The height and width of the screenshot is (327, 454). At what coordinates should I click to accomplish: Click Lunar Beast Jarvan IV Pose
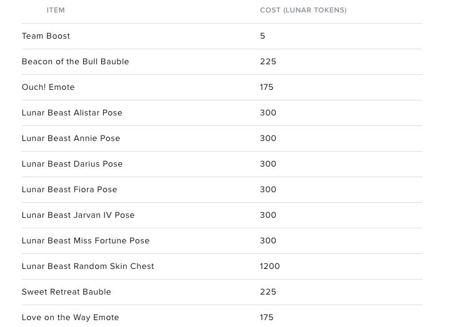tap(78, 215)
